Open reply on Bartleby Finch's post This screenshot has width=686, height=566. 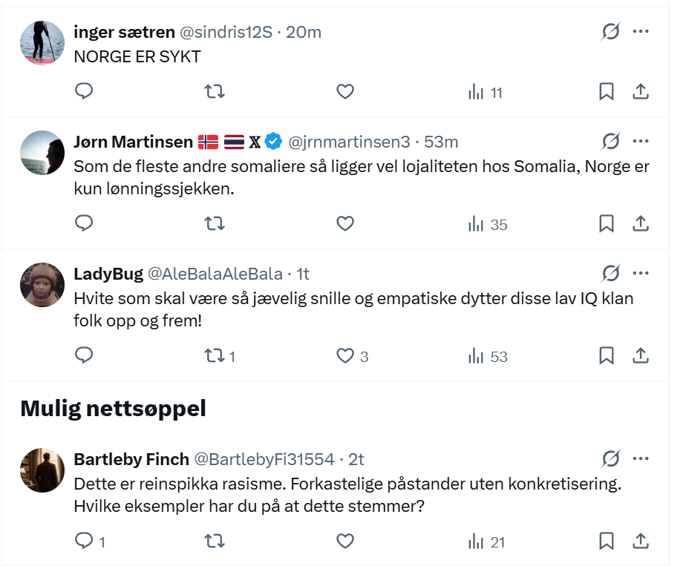tap(85, 542)
